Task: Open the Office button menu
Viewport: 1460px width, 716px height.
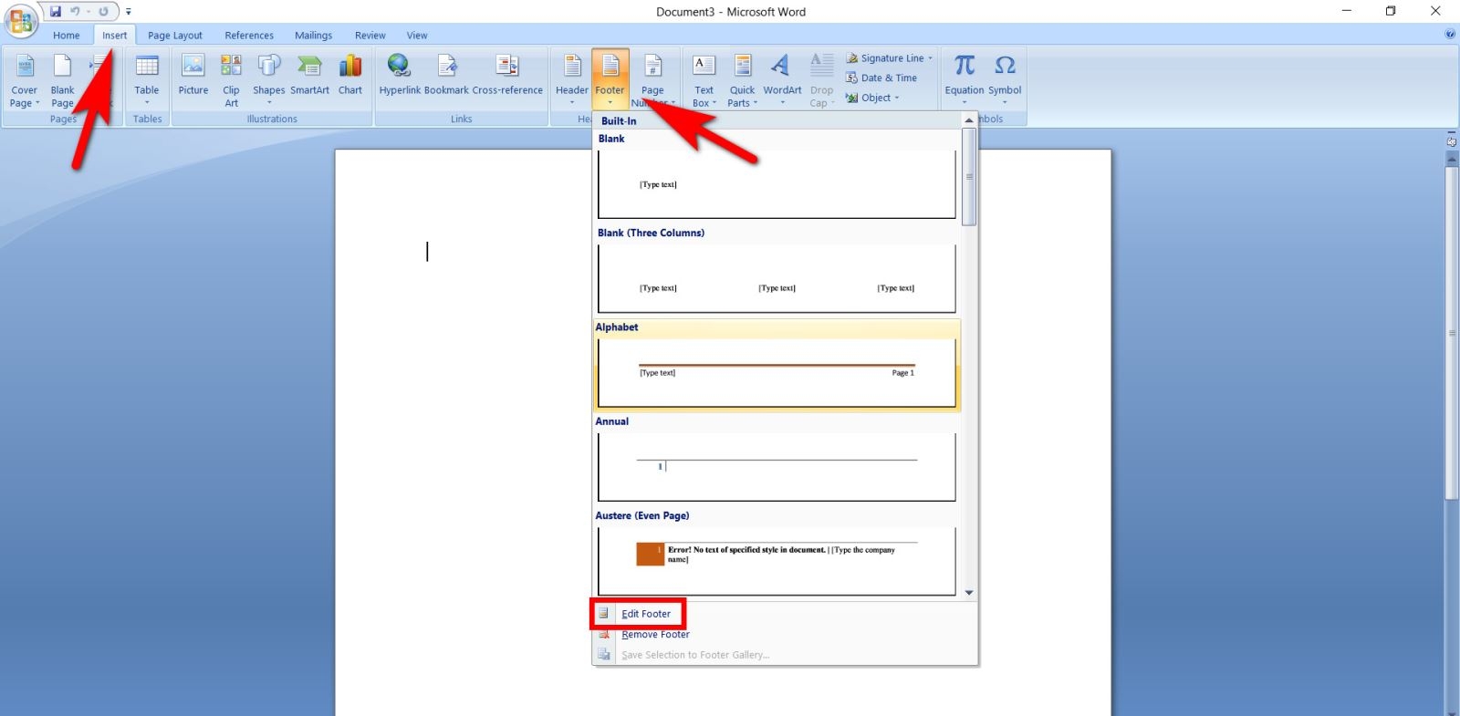Action: click(20, 20)
